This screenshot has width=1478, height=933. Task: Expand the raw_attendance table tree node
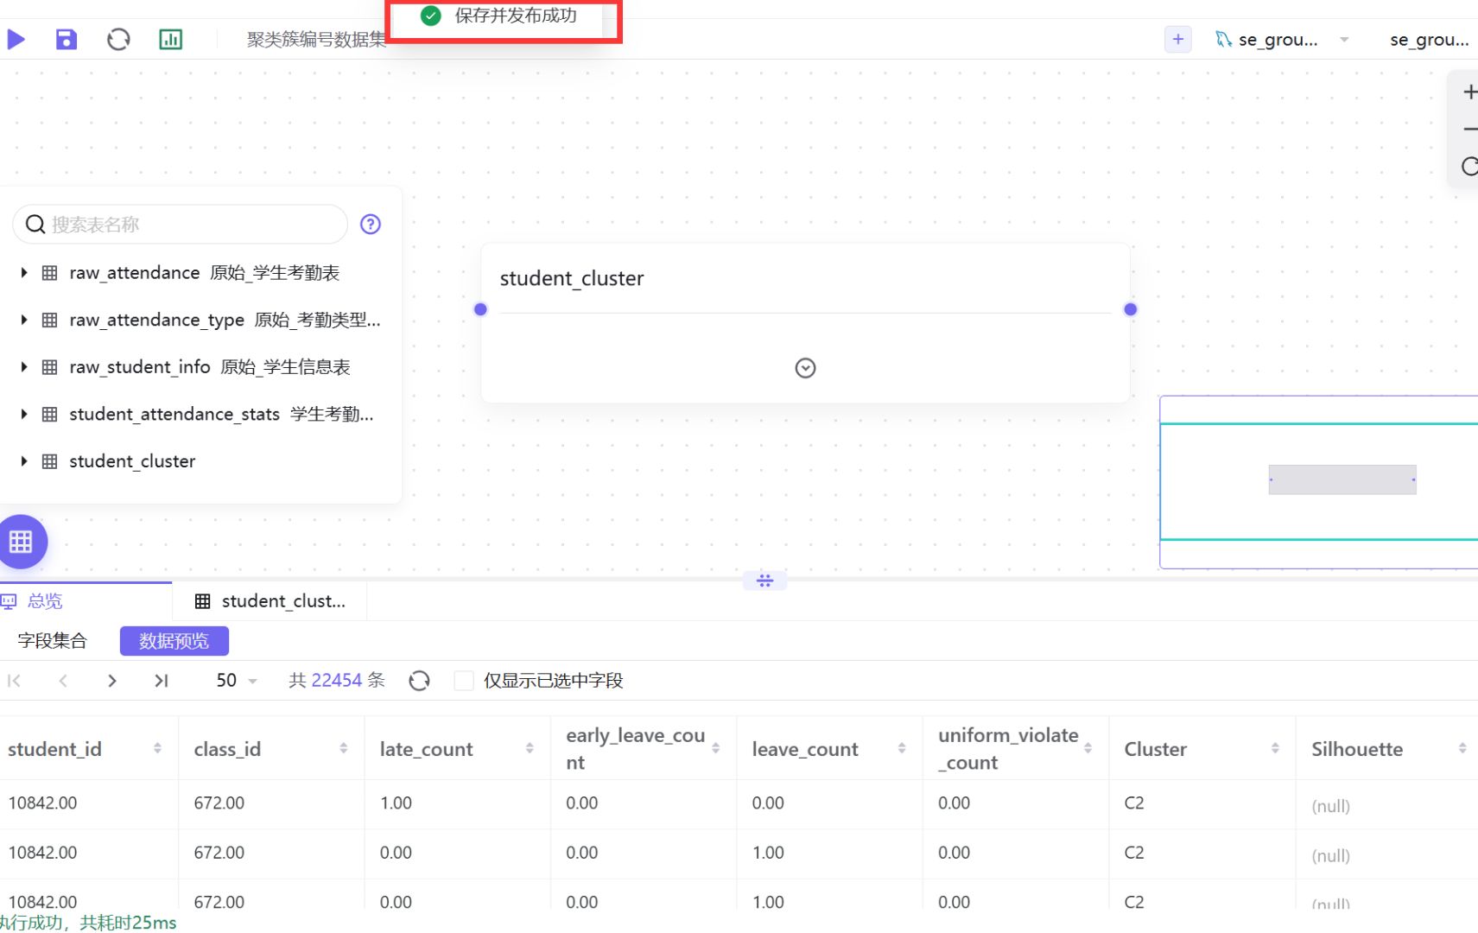(24, 273)
